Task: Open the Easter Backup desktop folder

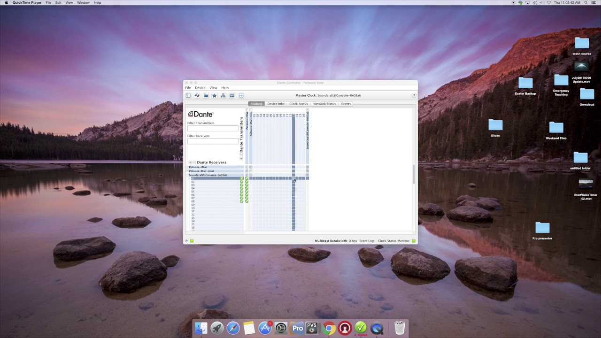Action: 525,85
